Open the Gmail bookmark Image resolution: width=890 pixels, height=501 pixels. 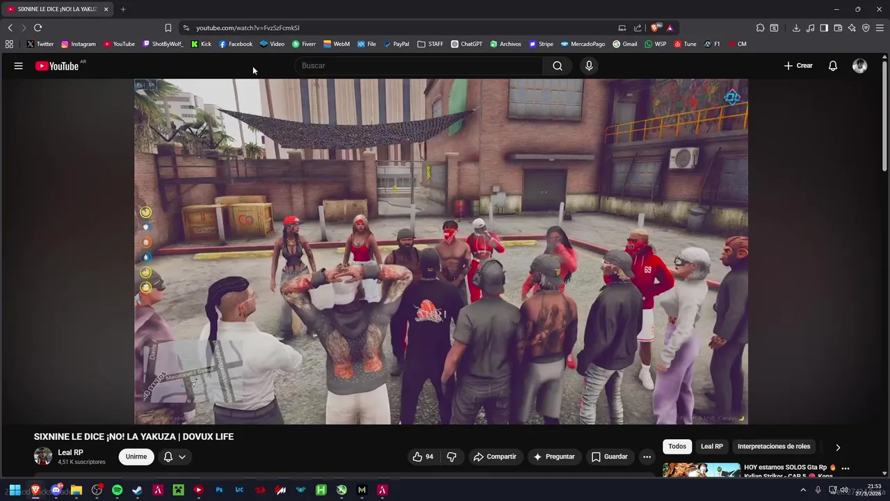pyautogui.click(x=624, y=44)
